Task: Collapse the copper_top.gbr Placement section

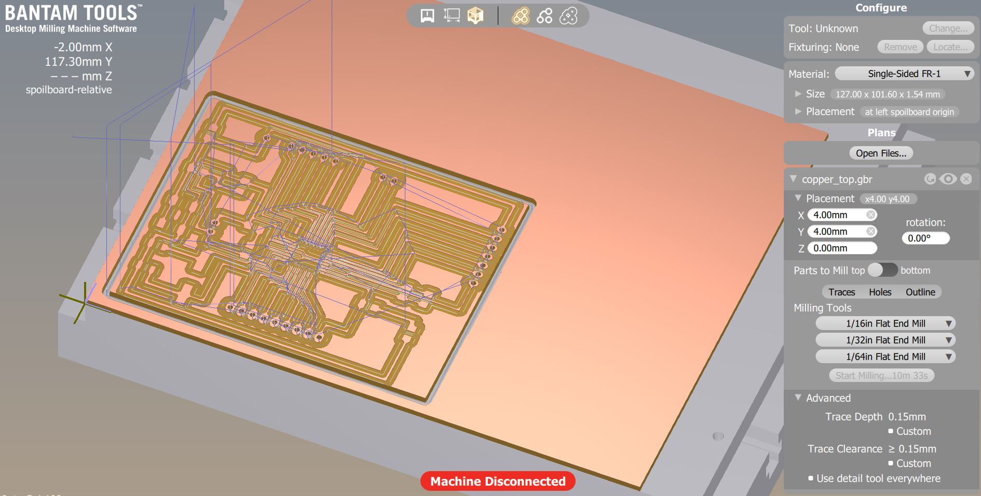Action: pyautogui.click(x=798, y=198)
